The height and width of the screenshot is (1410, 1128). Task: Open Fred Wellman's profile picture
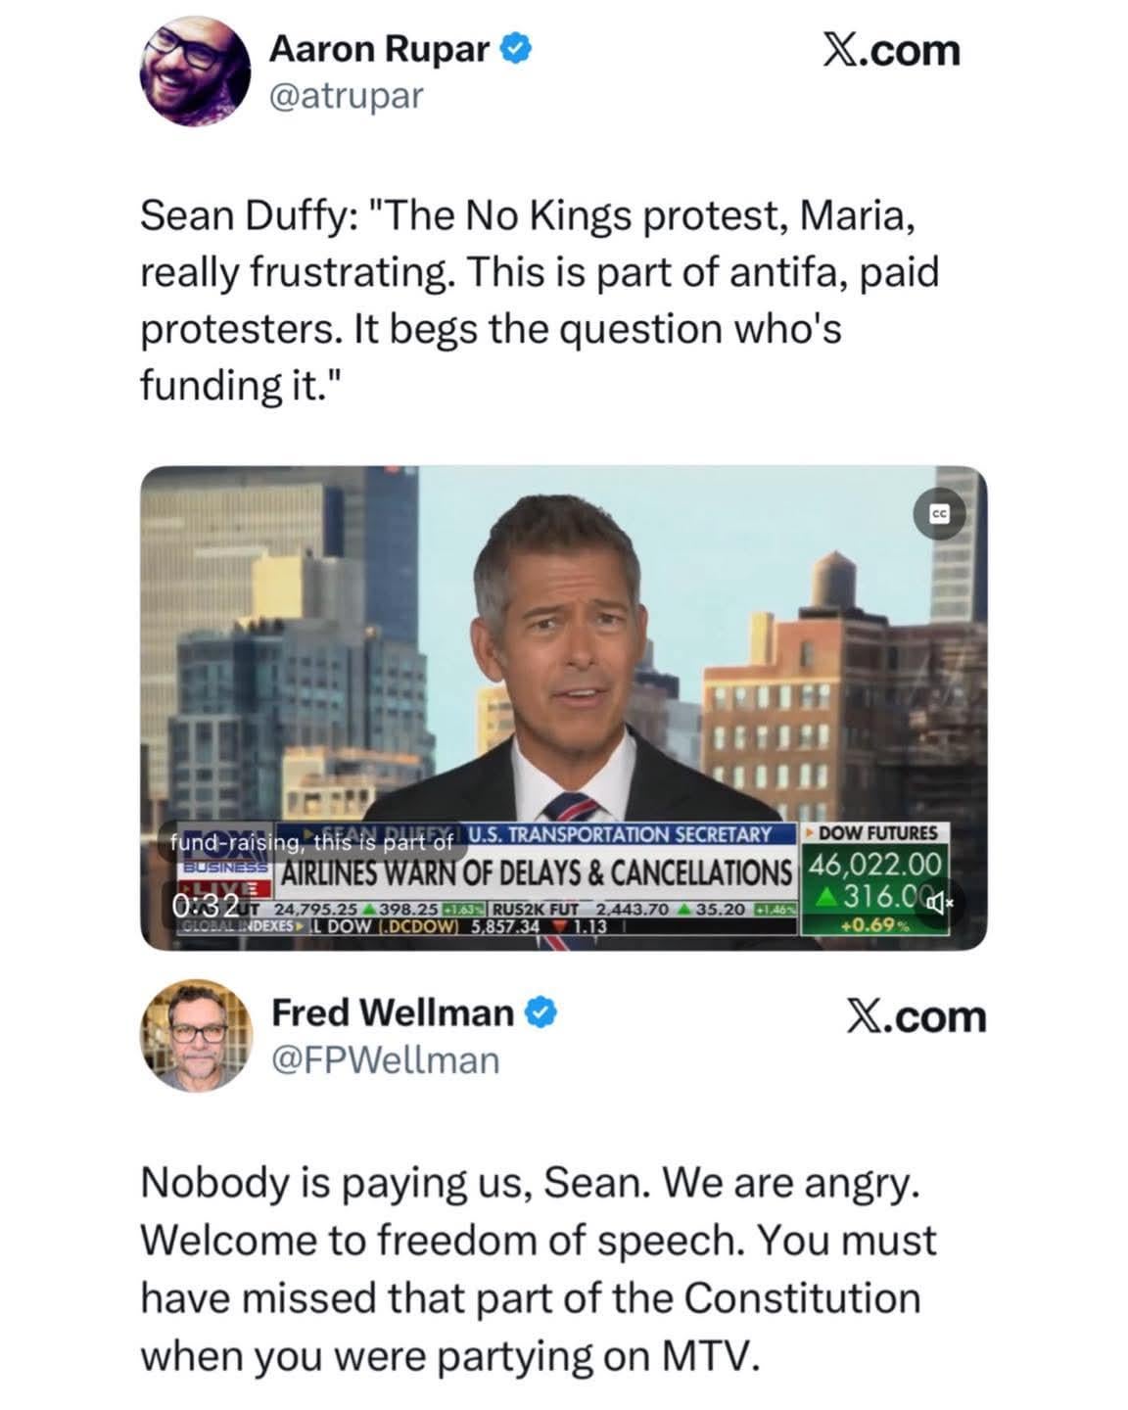point(197,1035)
